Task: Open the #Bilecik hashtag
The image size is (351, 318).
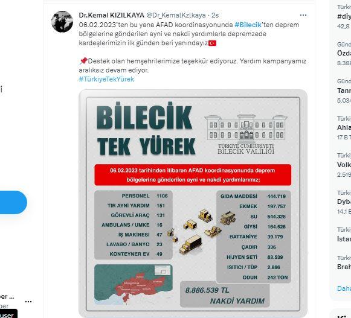Action: tap(248, 25)
